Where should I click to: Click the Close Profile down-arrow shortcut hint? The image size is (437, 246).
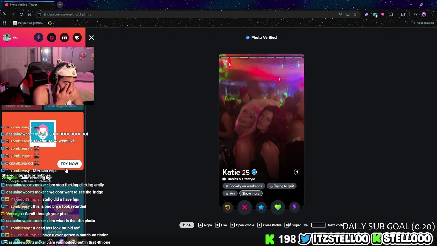tap(269, 225)
